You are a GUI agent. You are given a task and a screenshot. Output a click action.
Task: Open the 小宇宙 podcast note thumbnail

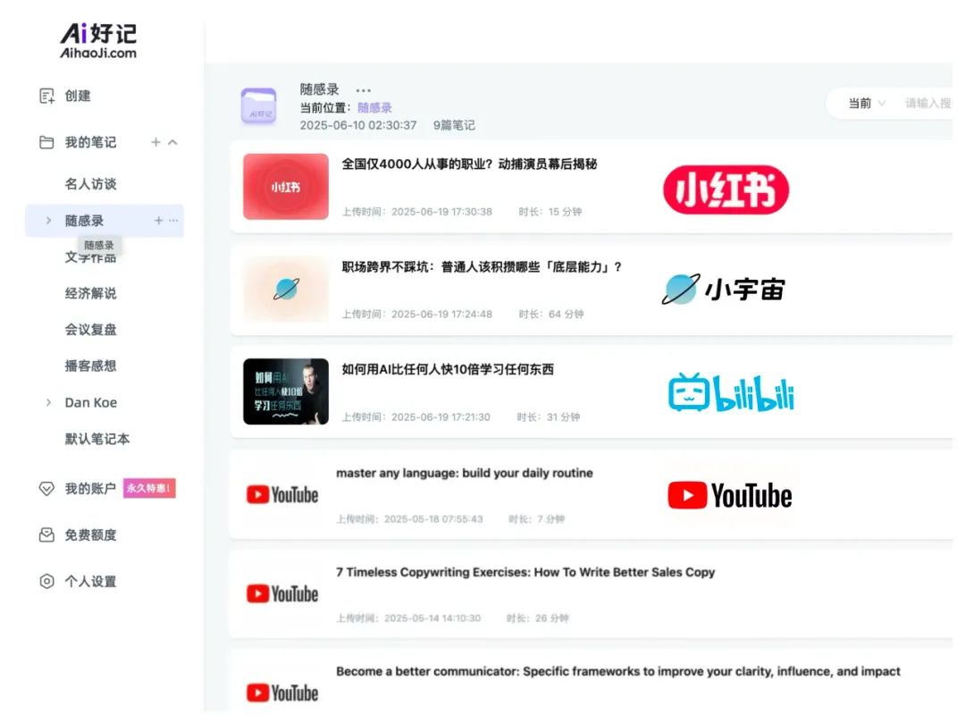pyautogui.click(x=286, y=289)
